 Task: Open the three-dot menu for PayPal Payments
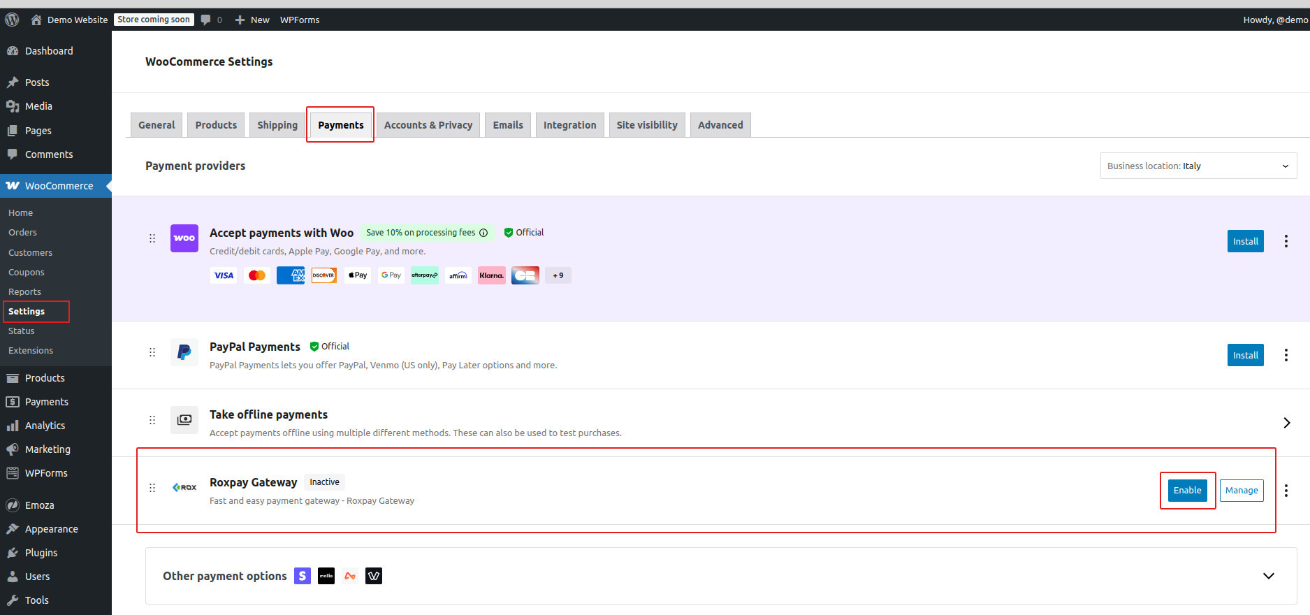[x=1286, y=355]
